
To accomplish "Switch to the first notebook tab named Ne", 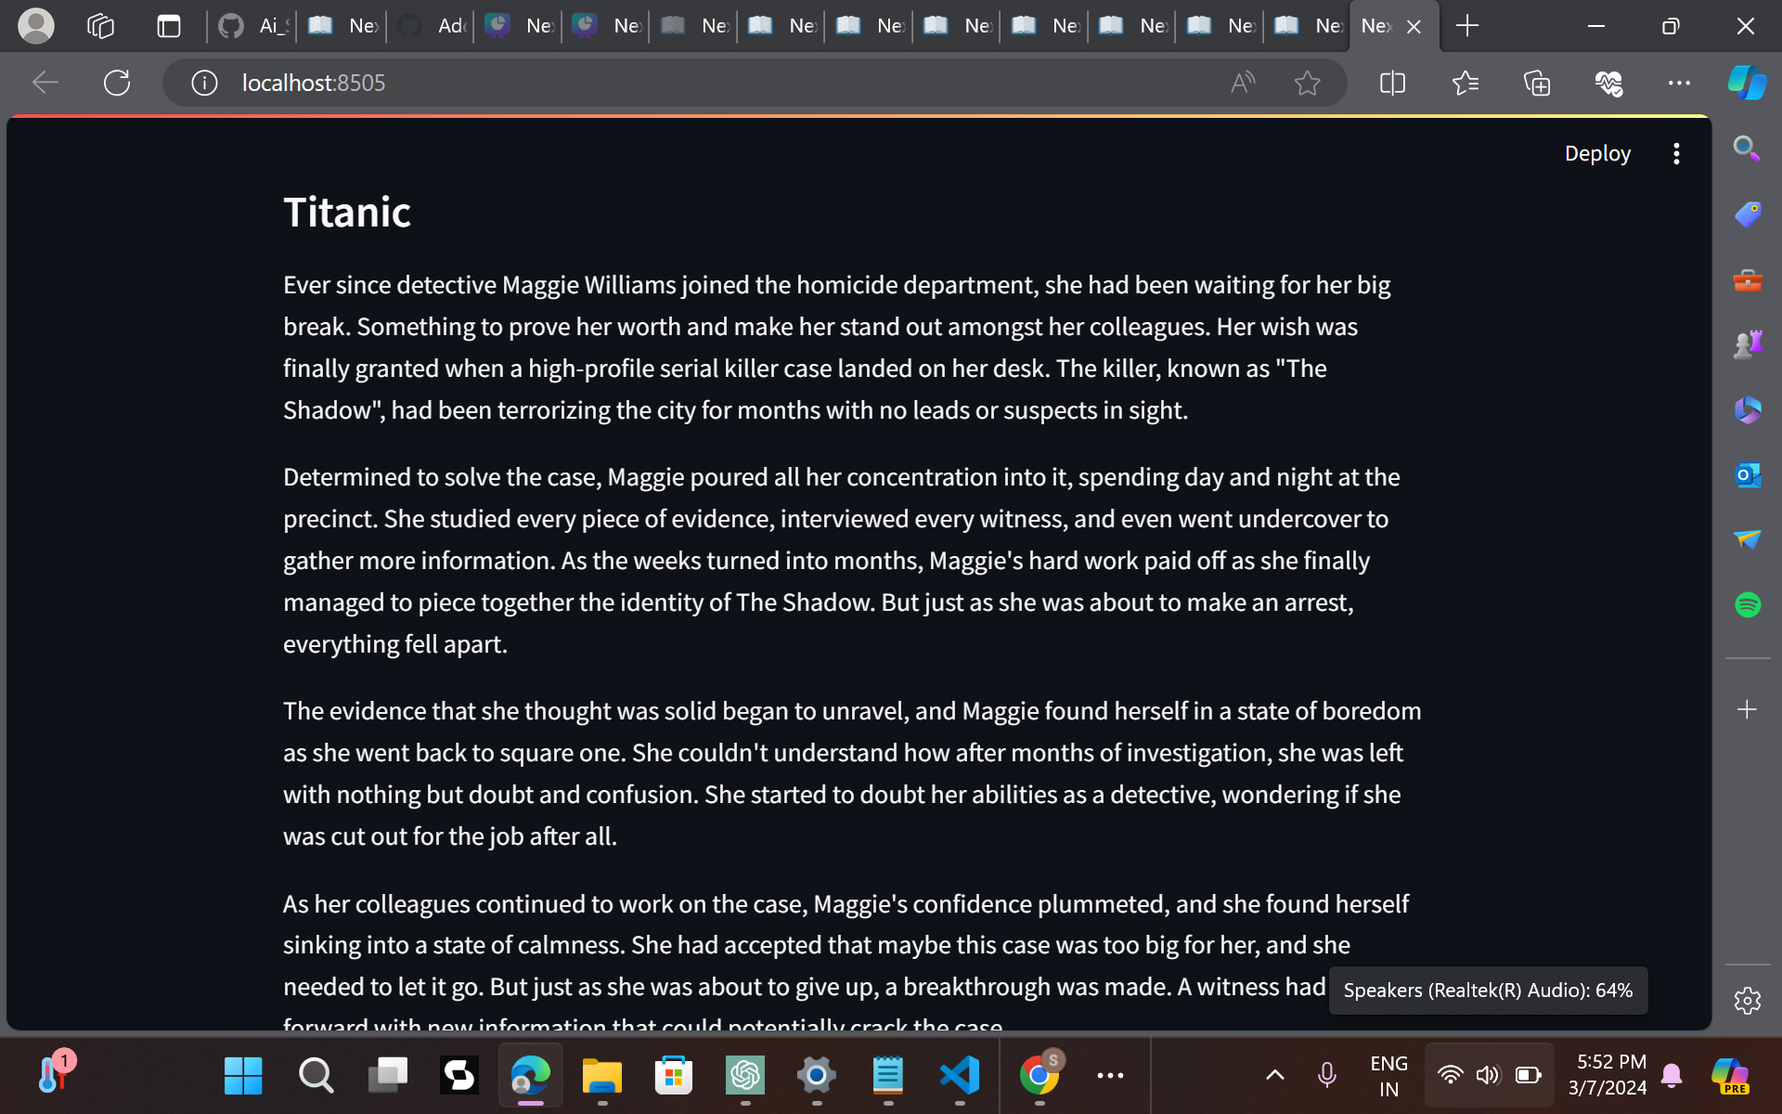I will point(341,25).
